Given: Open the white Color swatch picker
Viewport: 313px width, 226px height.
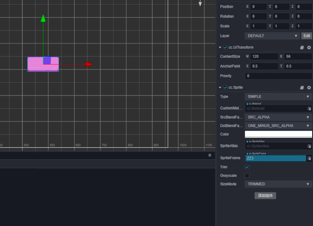Looking at the screenshot, I should click(x=278, y=134).
